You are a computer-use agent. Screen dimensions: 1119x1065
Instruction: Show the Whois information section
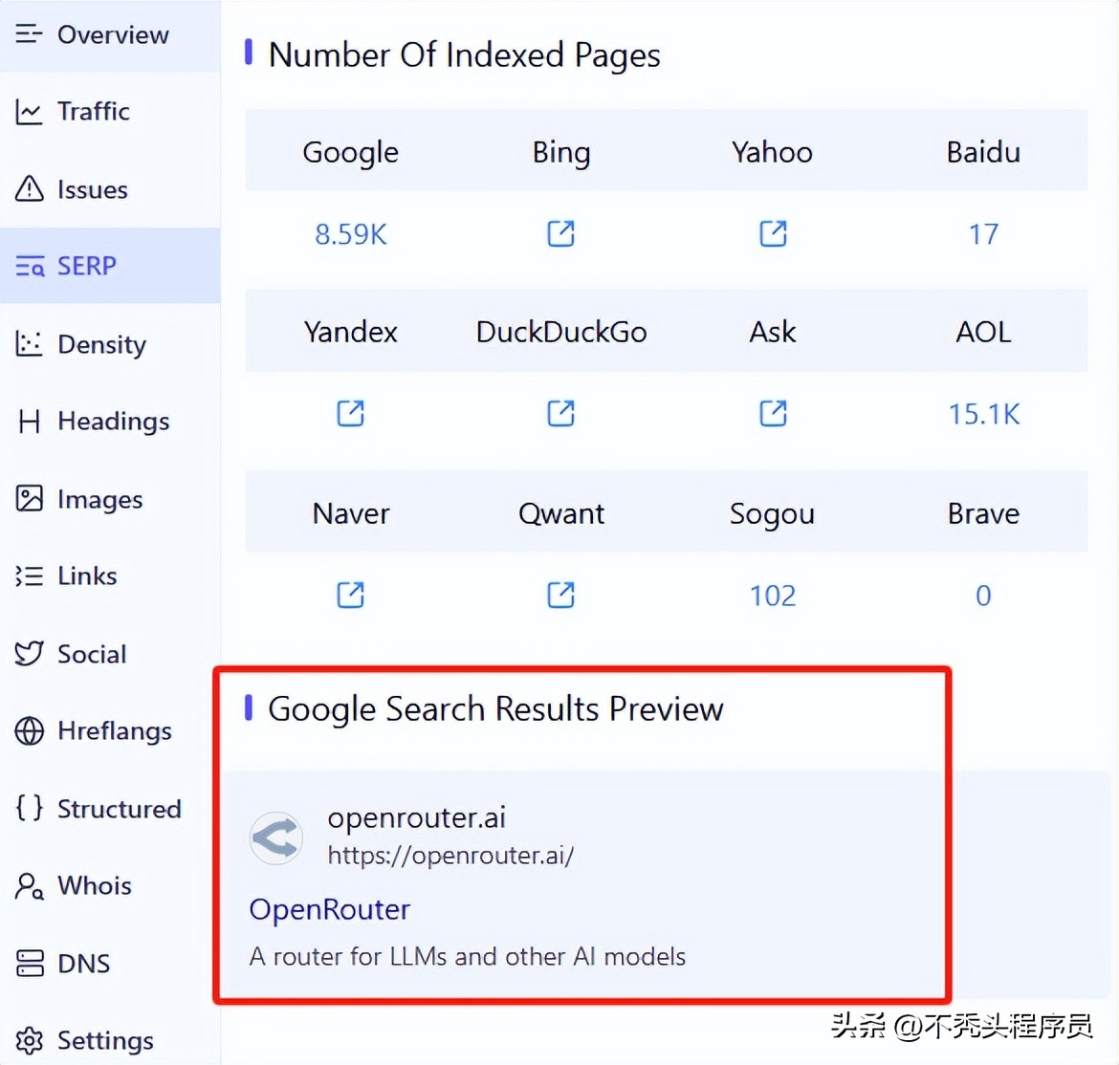tap(94, 885)
